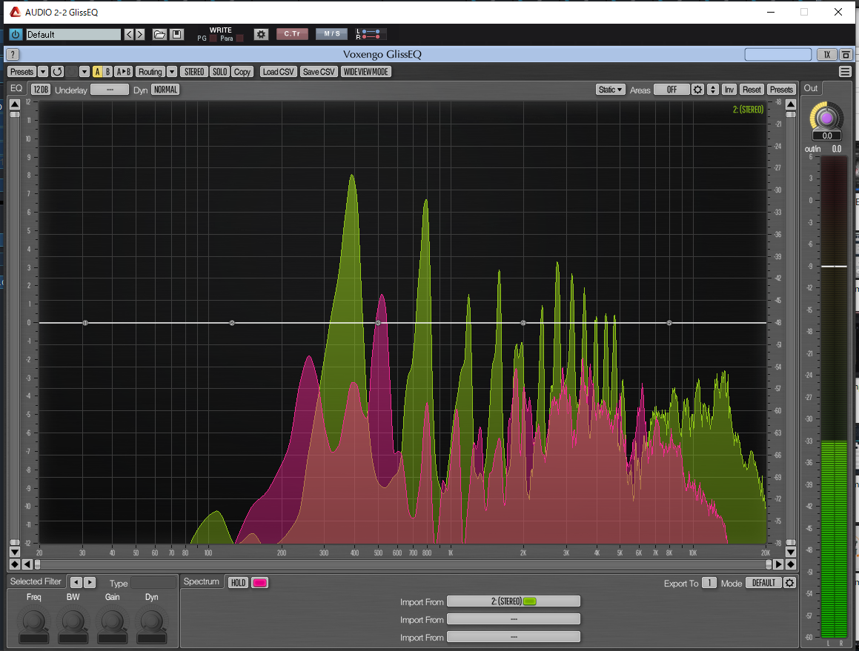The image size is (859, 651).
Task: Open the L/R channel routing icon
Action: click(369, 34)
